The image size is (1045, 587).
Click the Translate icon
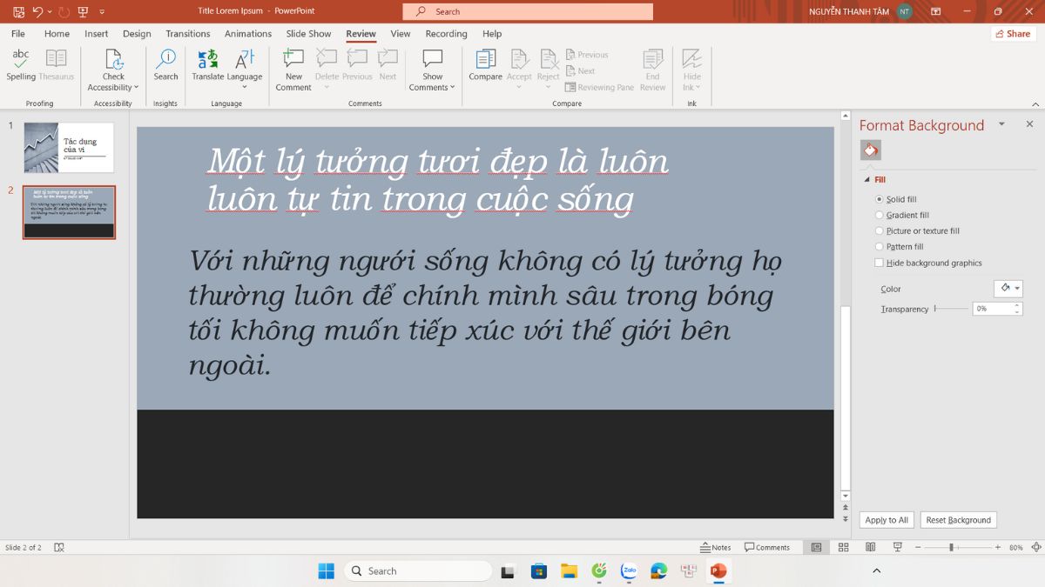click(x=208, y=58)
